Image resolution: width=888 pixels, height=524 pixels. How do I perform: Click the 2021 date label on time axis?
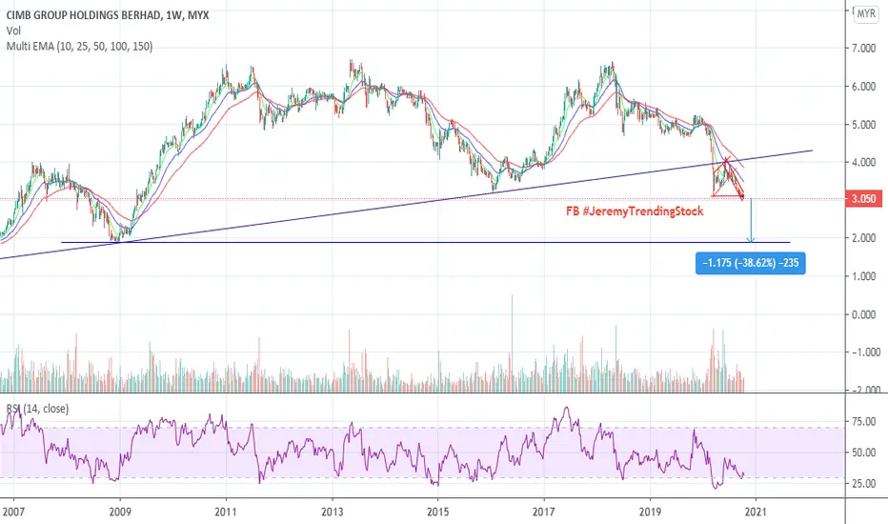756,513
